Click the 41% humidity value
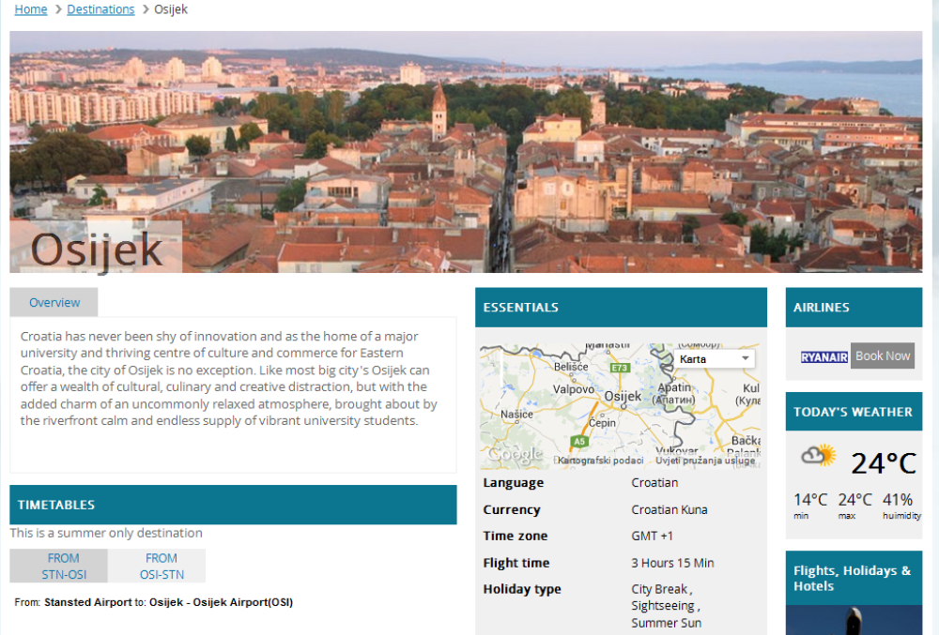Image resolution: width=939 pixels, height=635 pixels. click(898, 500)
